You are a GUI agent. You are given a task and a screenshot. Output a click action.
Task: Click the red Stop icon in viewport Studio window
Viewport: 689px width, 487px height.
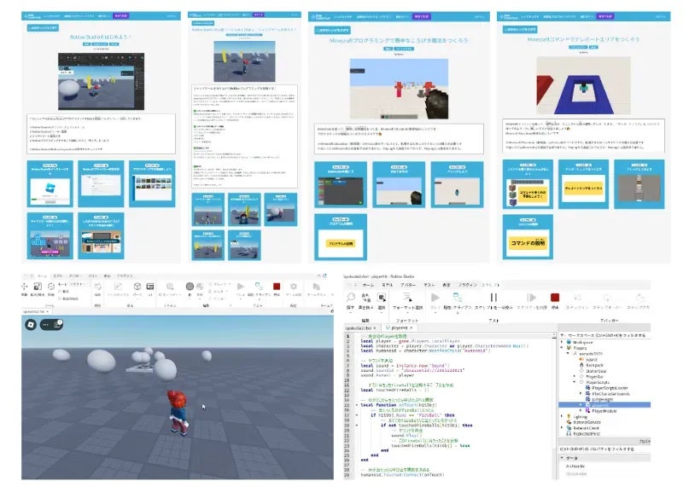(x=277, y=287)
